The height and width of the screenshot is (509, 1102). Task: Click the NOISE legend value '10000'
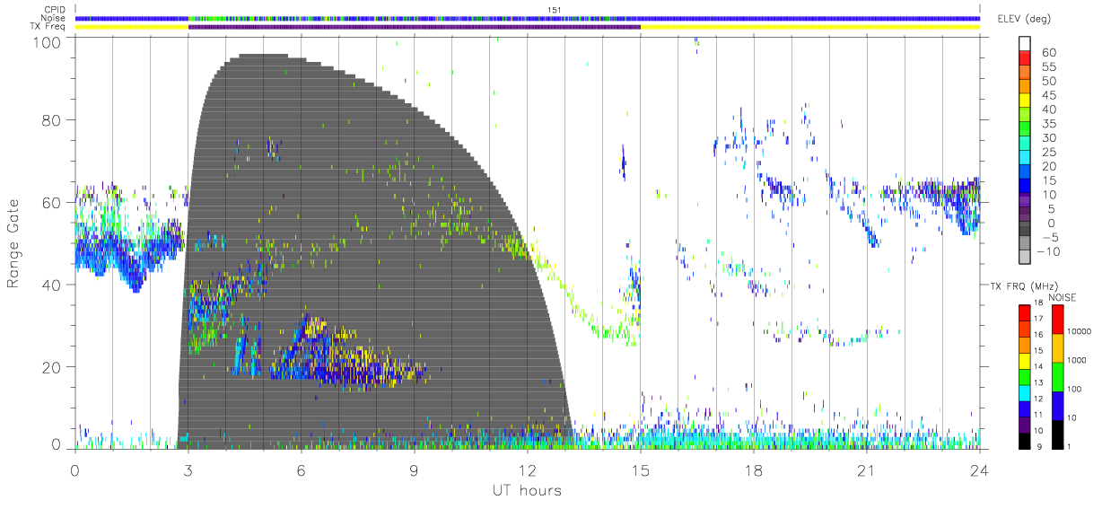[x=1080, y=333]
